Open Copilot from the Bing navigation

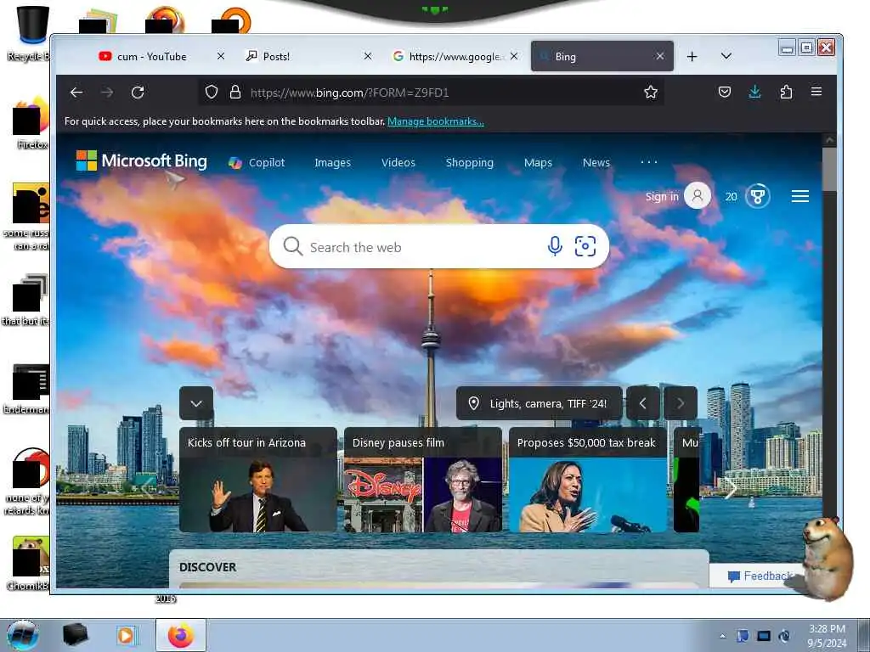click(257, 163)
